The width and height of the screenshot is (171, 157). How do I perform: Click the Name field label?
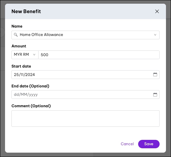[17, 26]
